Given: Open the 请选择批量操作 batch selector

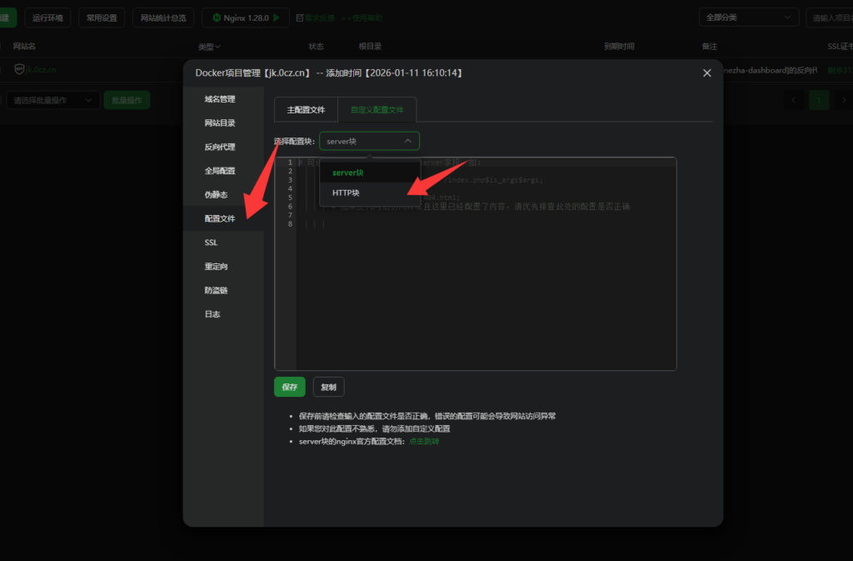Looking at the screenshot, I should [52, 98].
